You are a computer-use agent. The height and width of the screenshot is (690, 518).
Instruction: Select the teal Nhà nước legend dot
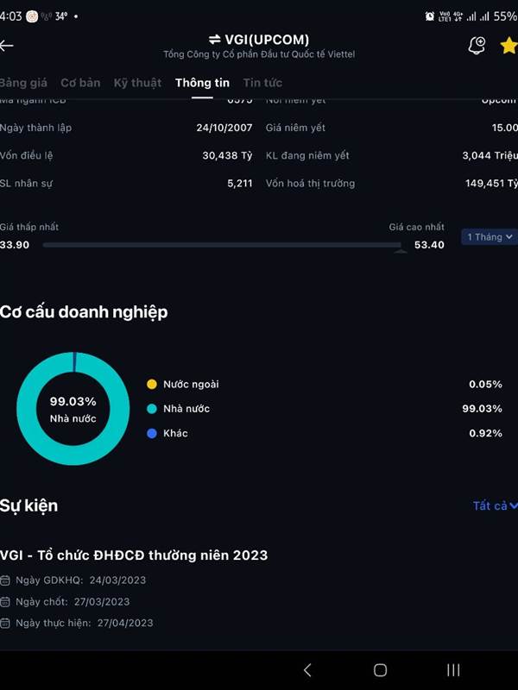[x=152, y=409]
